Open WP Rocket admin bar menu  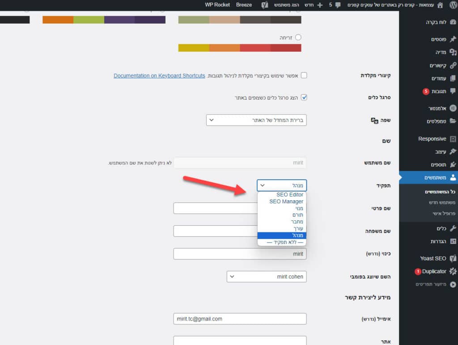pyautogui.click(x=217, y=5)
